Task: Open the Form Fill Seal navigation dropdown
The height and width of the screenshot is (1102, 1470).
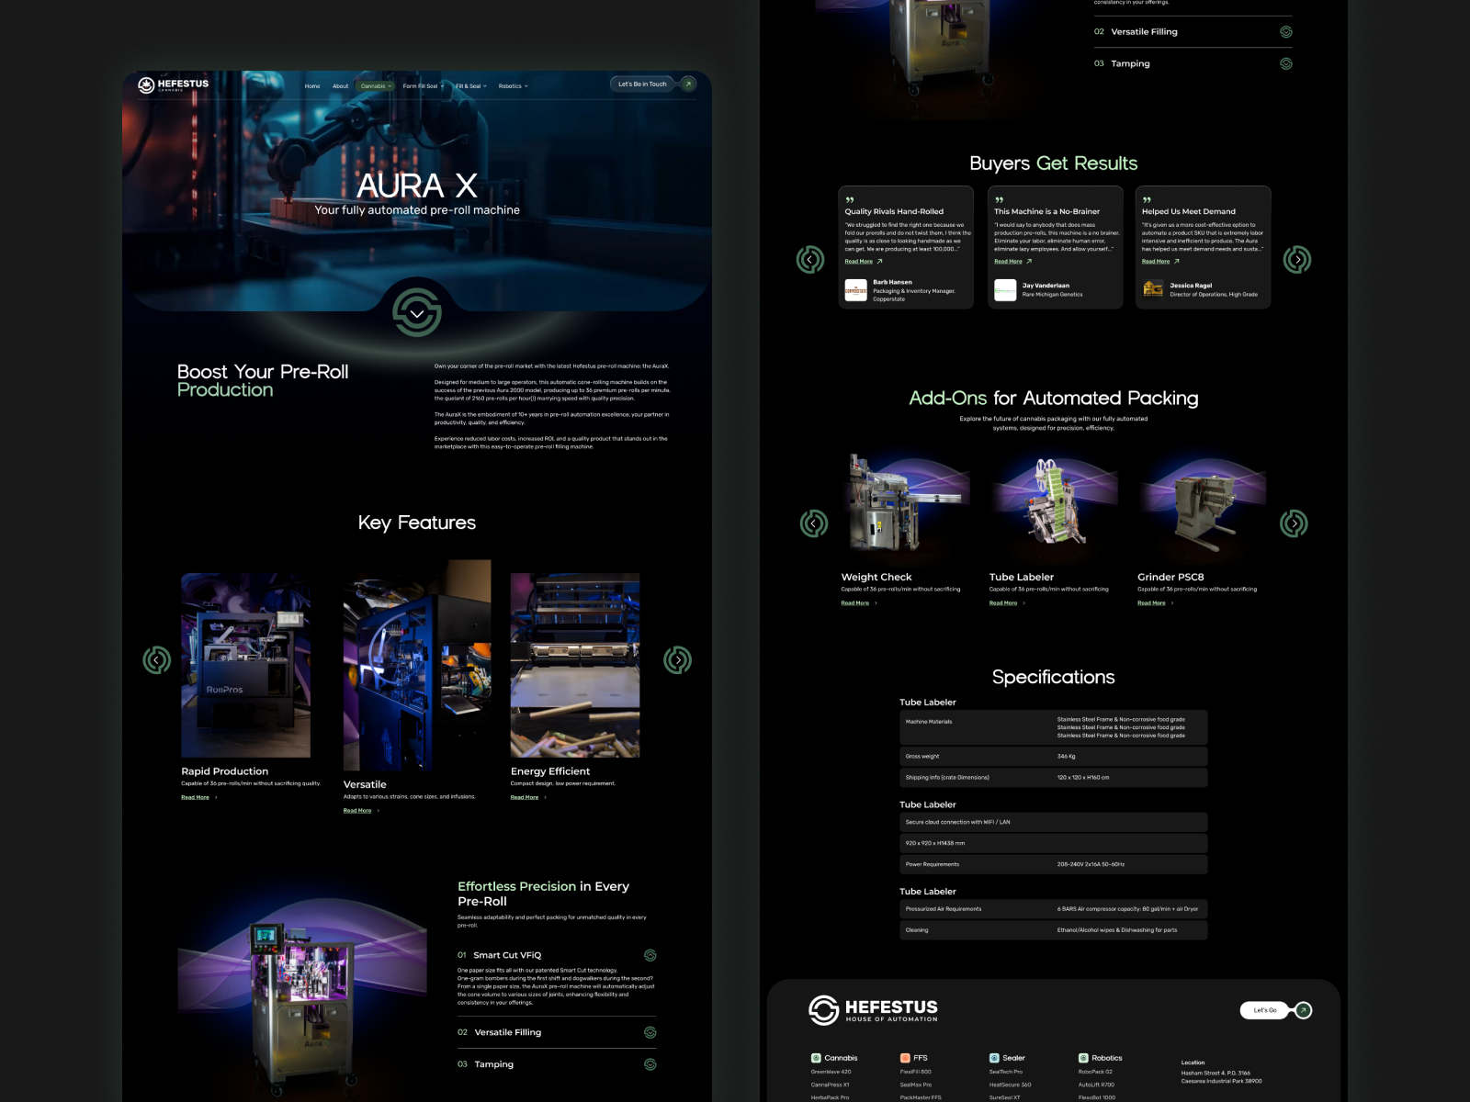Action: [x=423, y=86]
